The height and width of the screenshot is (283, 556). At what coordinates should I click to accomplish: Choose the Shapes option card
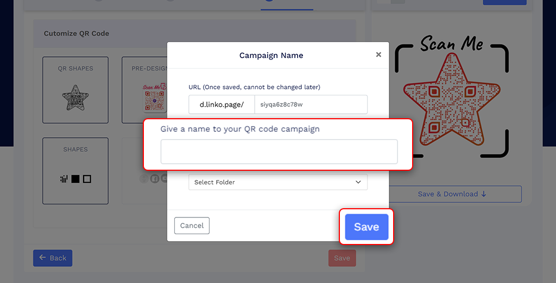tap(75, 171)
